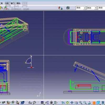Screen dimensions: 105x105
Task: Open the 分析 menu
Action: 7,3
